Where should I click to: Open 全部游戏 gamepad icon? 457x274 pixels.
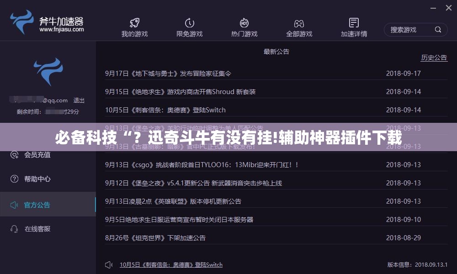[299, 23]
